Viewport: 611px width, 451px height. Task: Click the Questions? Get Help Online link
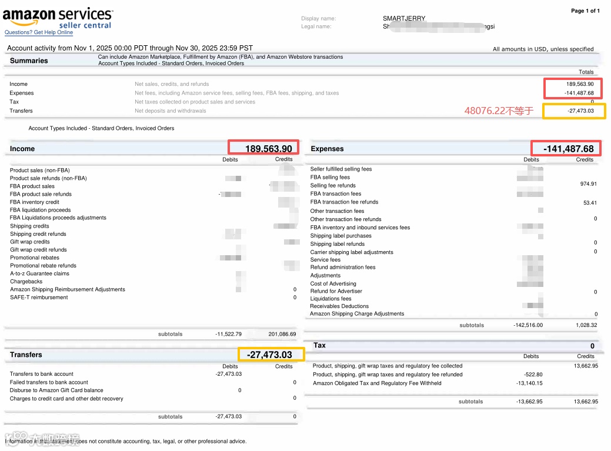39,32
